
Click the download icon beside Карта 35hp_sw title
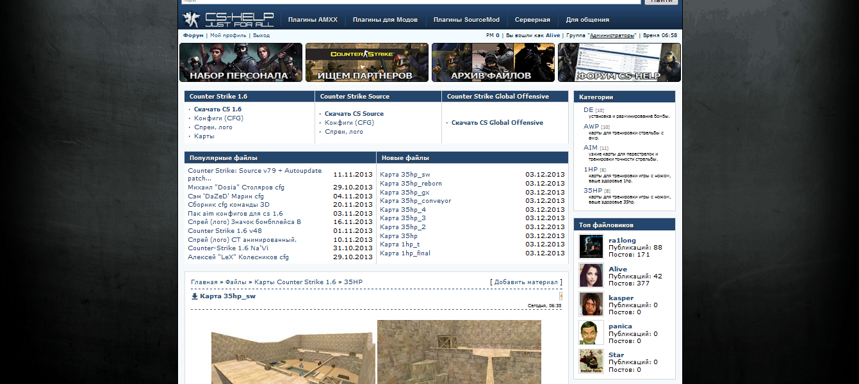195,296
